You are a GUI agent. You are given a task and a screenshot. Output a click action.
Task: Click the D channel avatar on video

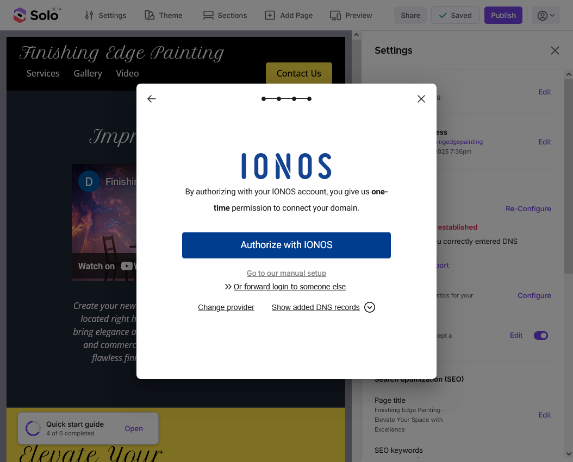pos(89,181)
